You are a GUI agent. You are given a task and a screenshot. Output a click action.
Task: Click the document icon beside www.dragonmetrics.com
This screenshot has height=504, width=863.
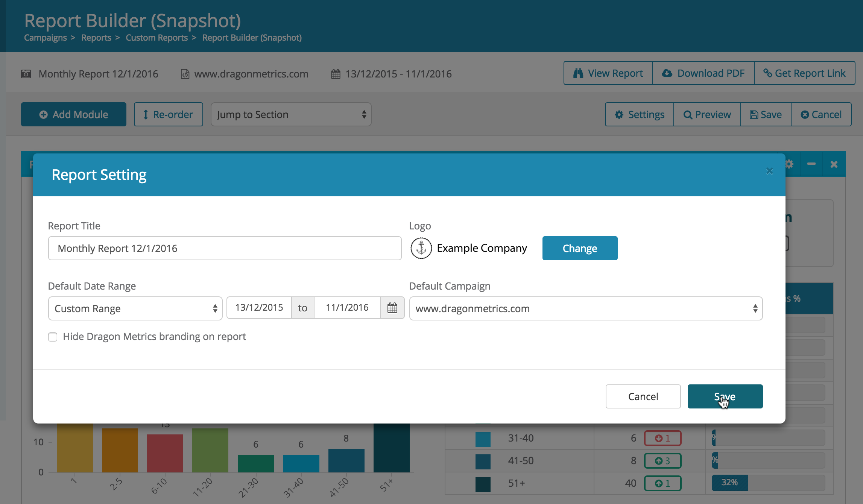click(x=184, y=74)
